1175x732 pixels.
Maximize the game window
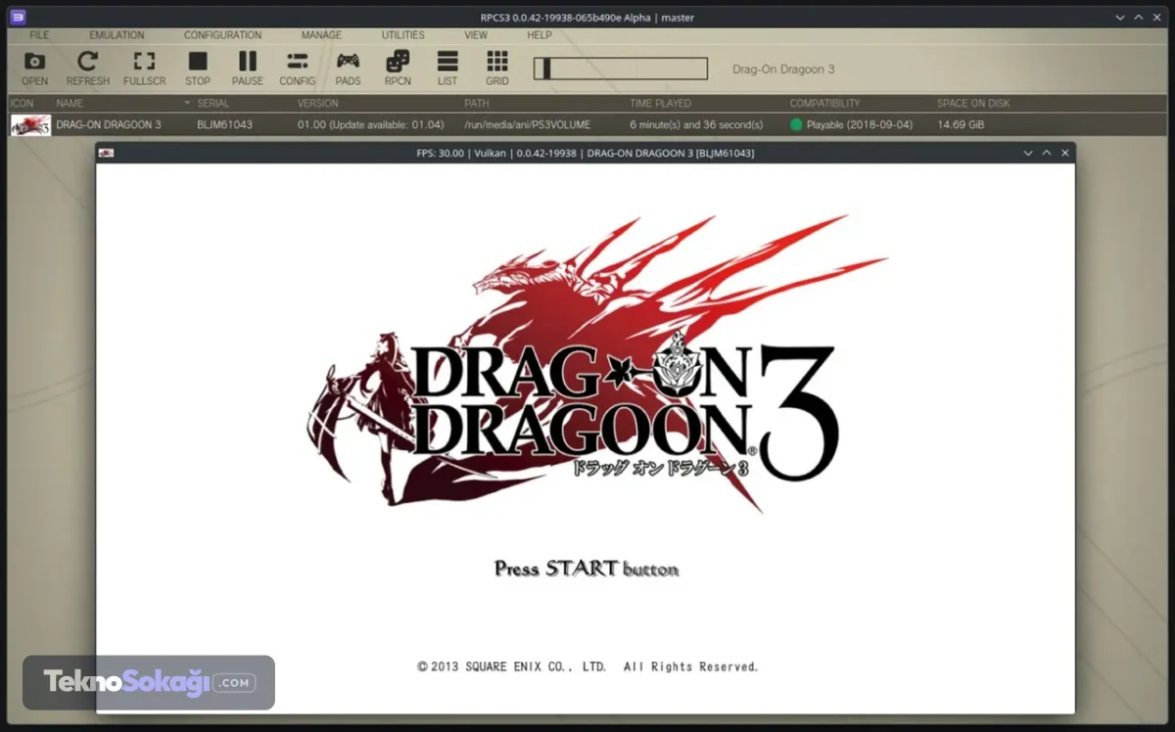coord(1047,153)
